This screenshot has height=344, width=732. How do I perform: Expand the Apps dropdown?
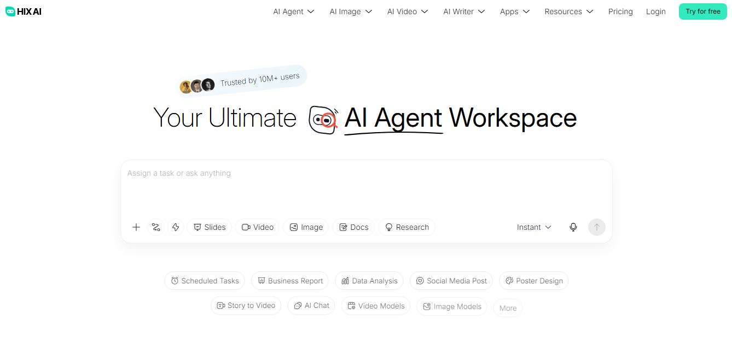(x=515, y=11)
